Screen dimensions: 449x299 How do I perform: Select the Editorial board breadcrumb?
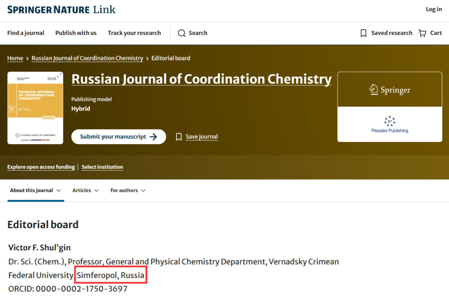click(x=171, y=58)
